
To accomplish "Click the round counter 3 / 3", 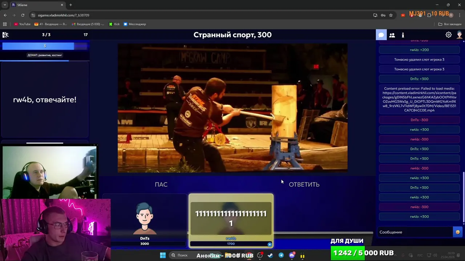I will coord(46,35).
